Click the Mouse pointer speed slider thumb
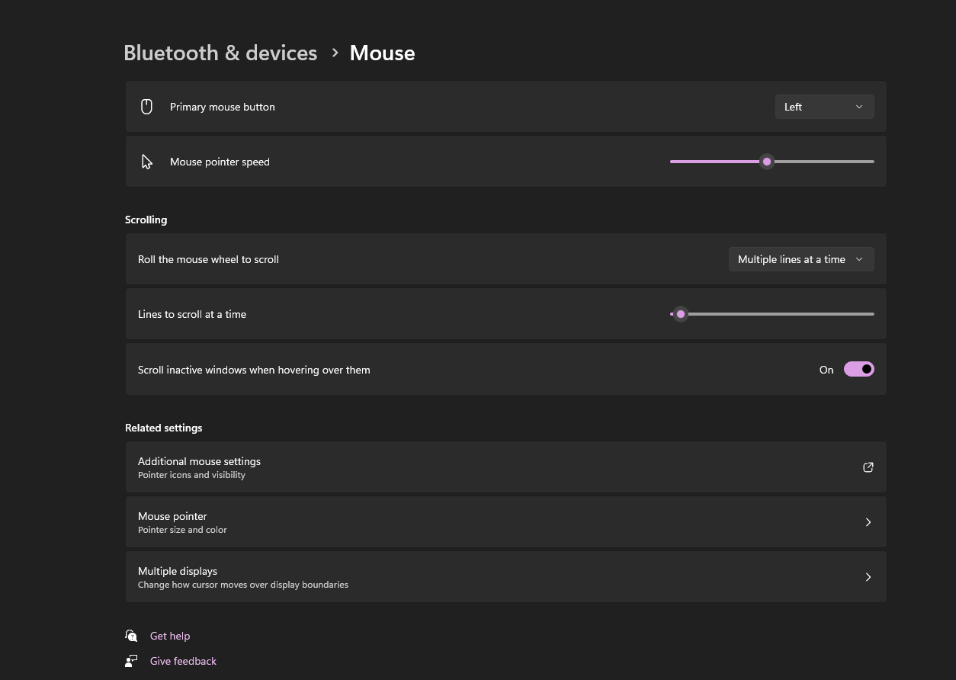 click(767, 162)
